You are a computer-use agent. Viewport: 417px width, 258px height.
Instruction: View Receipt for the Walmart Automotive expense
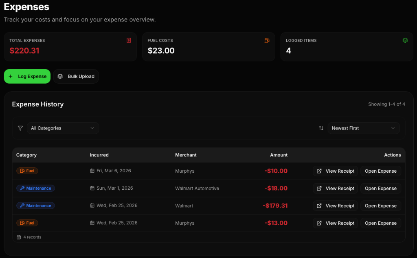[335, 188]
